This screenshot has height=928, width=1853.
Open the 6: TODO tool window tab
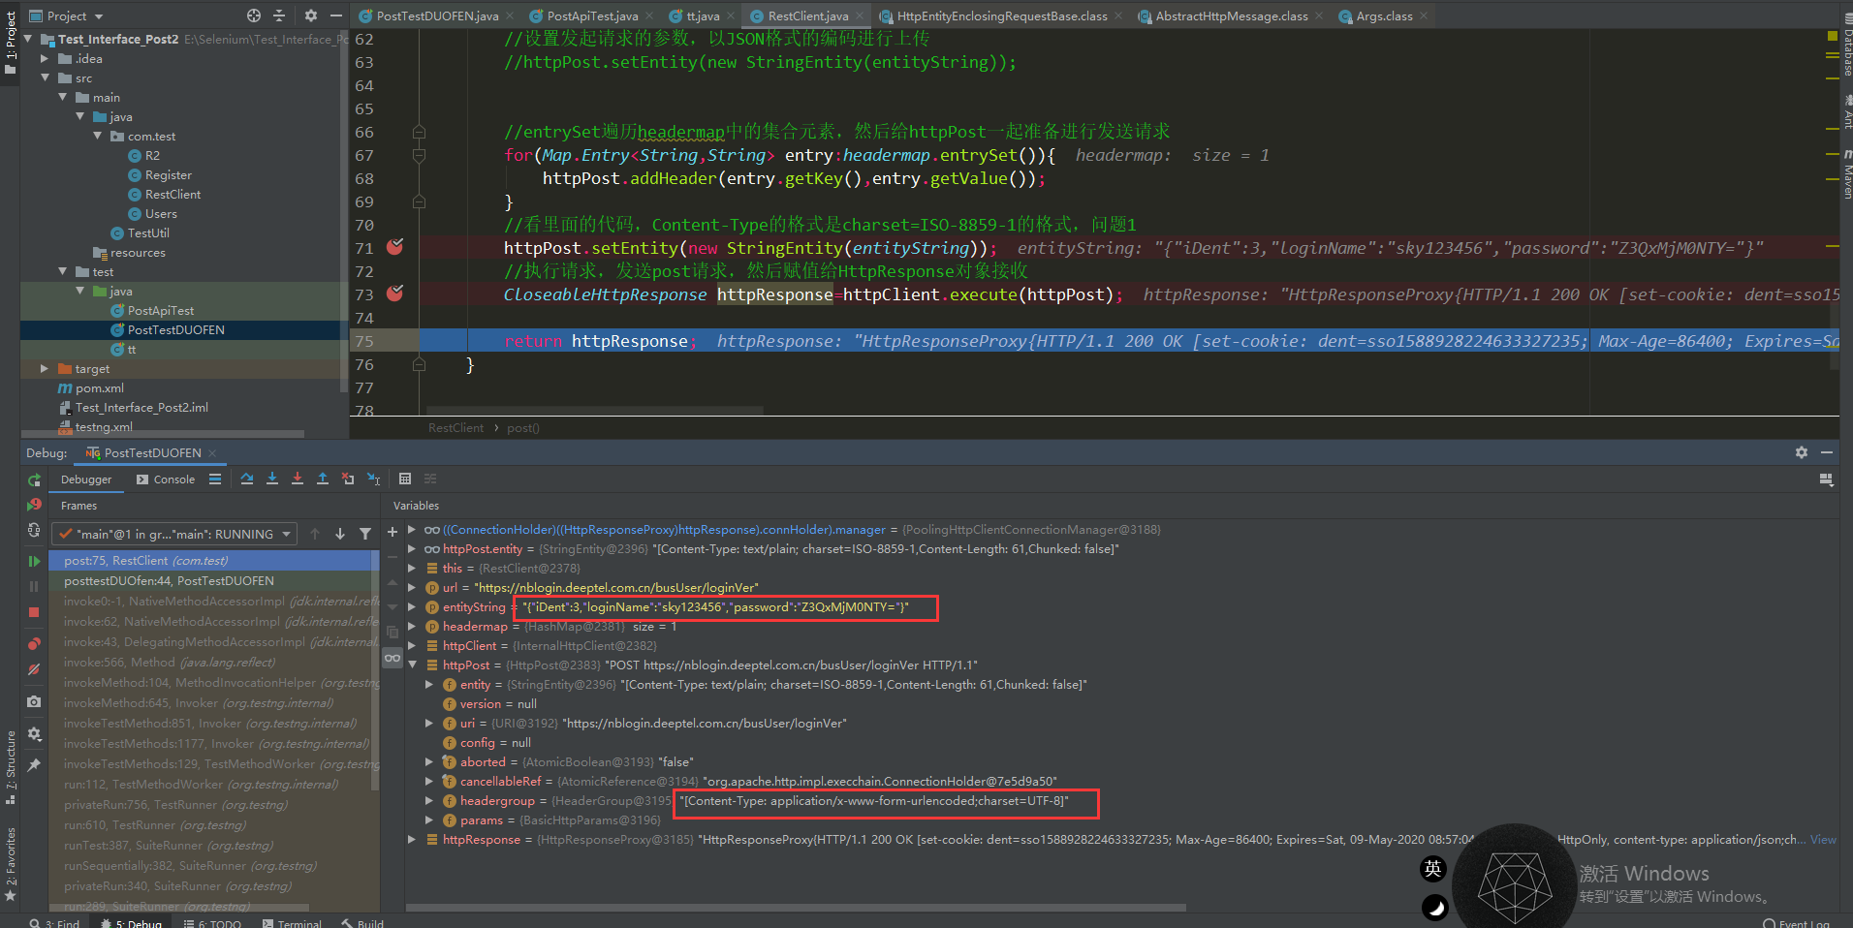[211, 923]
